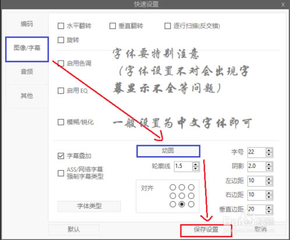Click into the 字号 input field

click(x=256, y=152)
